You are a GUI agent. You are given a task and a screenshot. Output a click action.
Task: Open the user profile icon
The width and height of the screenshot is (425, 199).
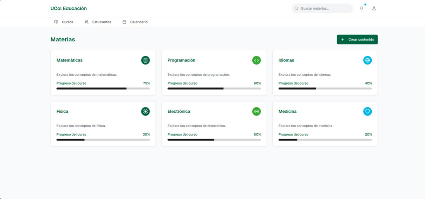pos(374,9)
